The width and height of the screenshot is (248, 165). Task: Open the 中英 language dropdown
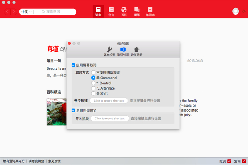pos(26,12)
